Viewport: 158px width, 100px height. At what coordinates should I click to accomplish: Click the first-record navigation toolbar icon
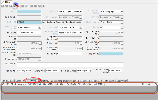pos(31,6)
